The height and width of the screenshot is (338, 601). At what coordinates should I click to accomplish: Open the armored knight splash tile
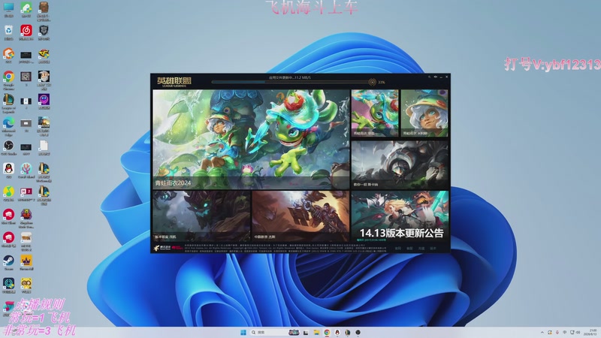tap(400, 164)
